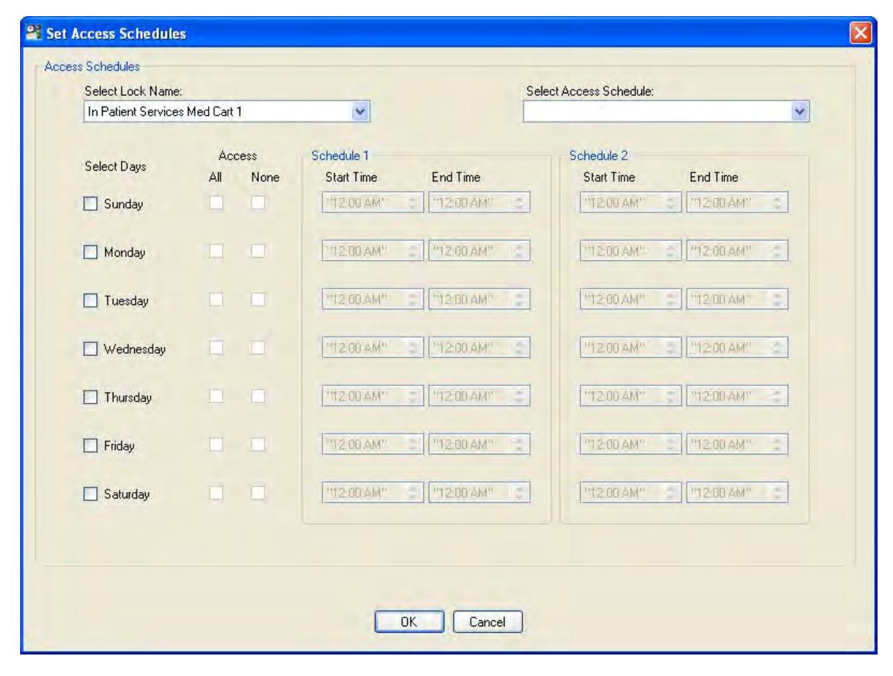893x676 pixels.
Task: Tick the Wednesday day checkbox
Action: [91, 348]
